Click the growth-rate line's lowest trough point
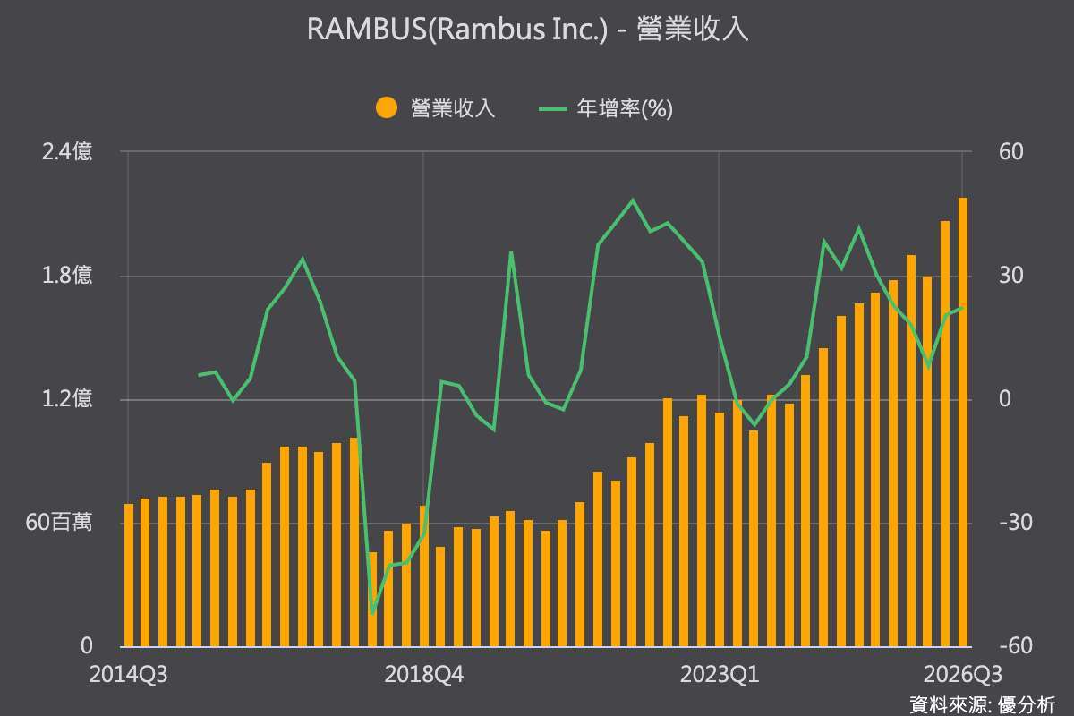1074x716 pixels. click(x=372, y=614)
